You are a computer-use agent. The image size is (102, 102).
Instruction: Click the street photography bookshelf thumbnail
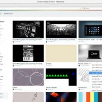28,29
